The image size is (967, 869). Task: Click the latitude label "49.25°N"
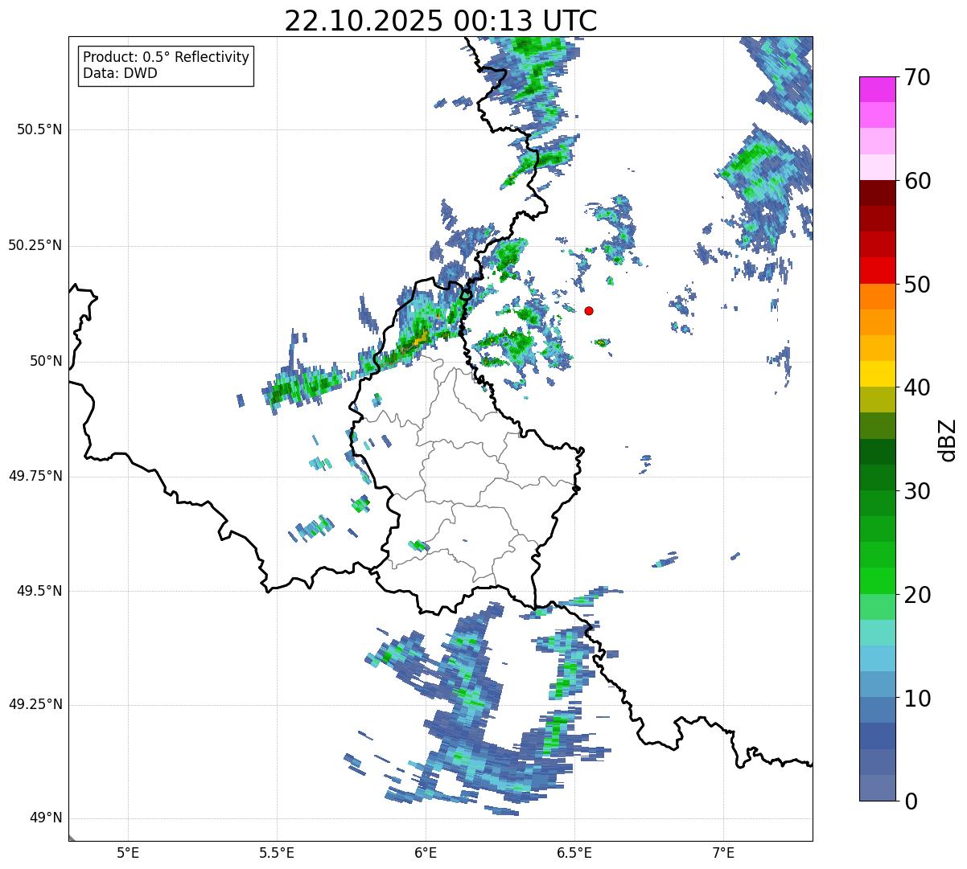[x=35, y=704]
